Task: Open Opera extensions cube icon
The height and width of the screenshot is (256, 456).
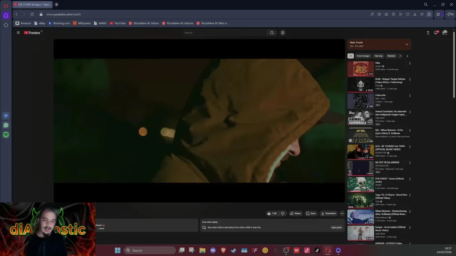Action: tap(438, 14)
